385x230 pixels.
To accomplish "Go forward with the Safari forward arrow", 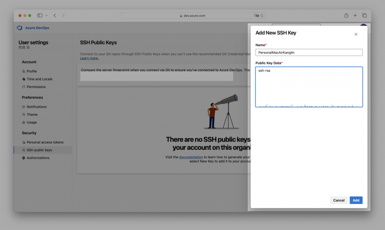I will [63, 15].
